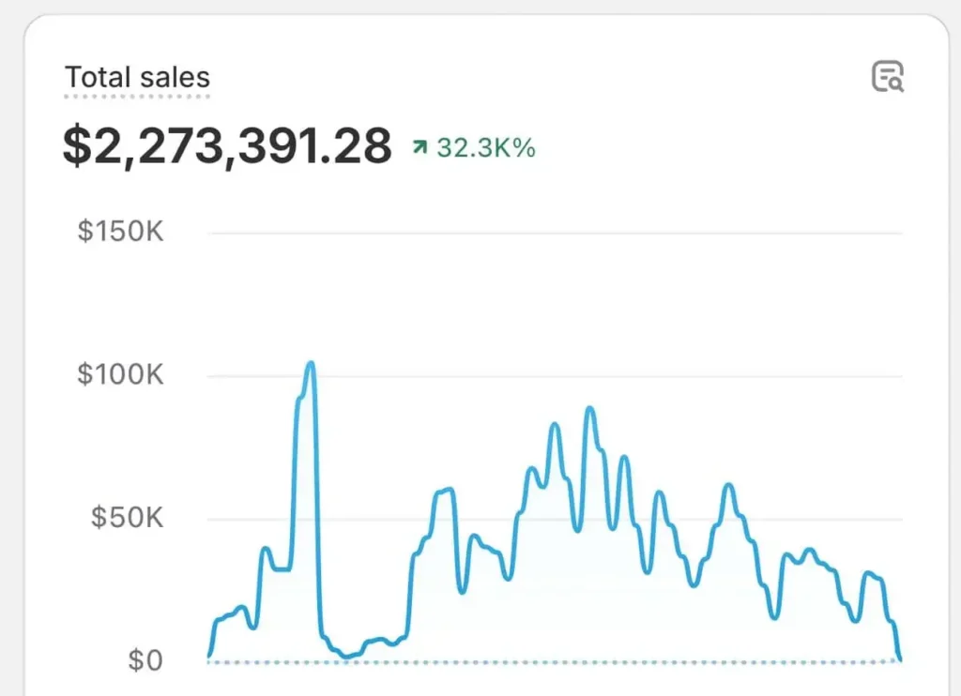Viewport: 961px width, 696px height.
Task: Click the $100K axis label
Action: pos(120,376)
